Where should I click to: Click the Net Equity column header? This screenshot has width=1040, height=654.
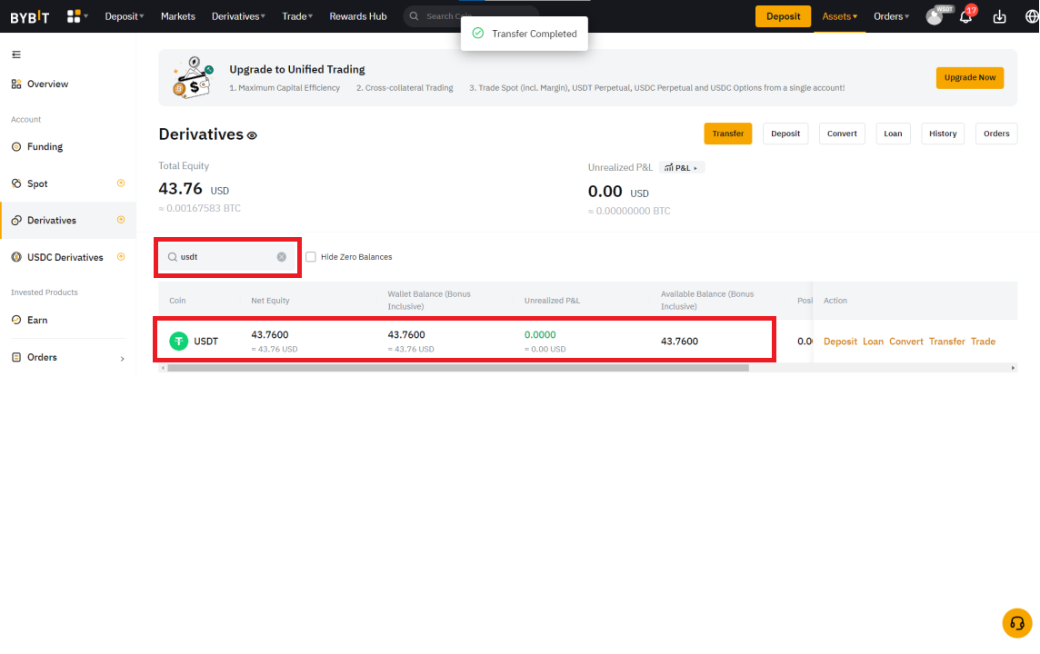(270, 301)
